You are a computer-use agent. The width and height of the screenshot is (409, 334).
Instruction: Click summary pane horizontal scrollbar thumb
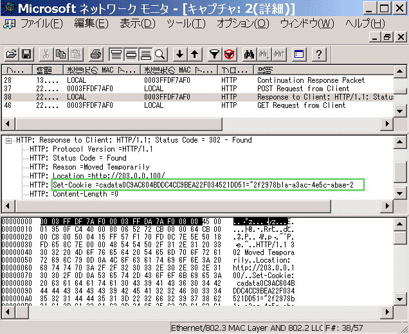[119, 123]
